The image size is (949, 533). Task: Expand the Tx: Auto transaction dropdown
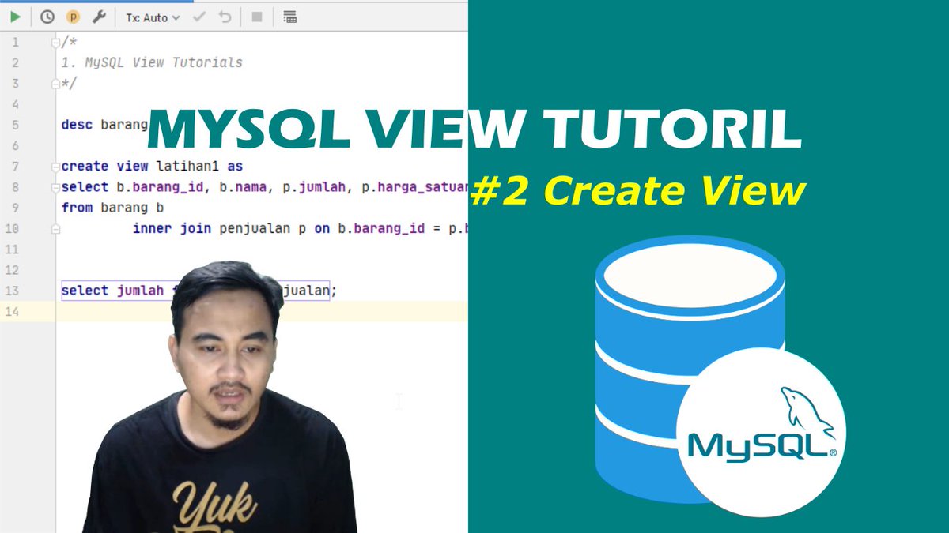click(153, 17)
